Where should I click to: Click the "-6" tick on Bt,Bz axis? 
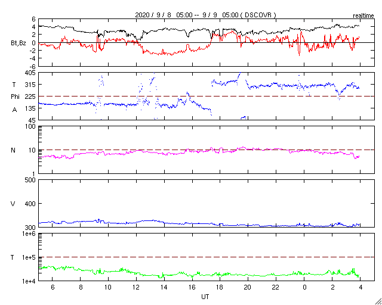tap(33, 66)
